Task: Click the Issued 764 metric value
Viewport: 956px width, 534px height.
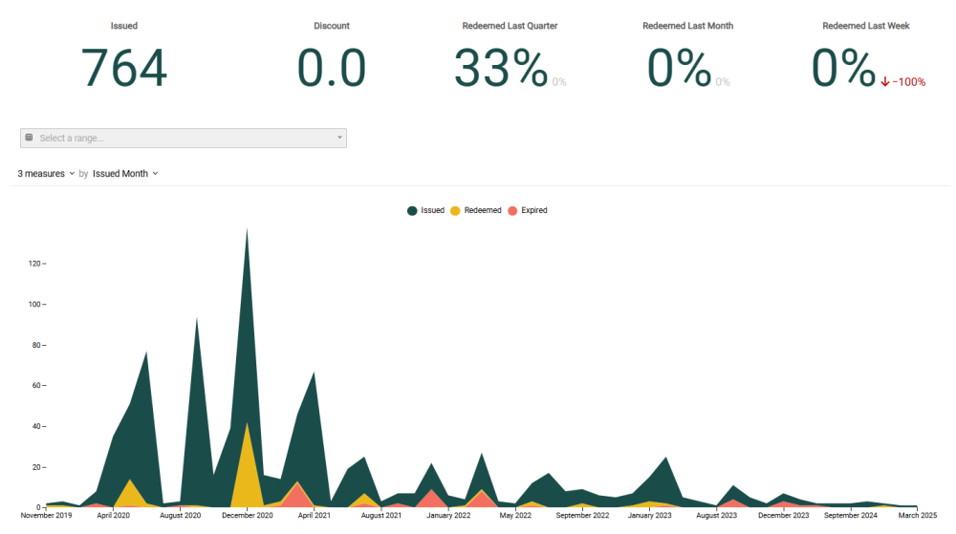Action: tap(123, 69)
